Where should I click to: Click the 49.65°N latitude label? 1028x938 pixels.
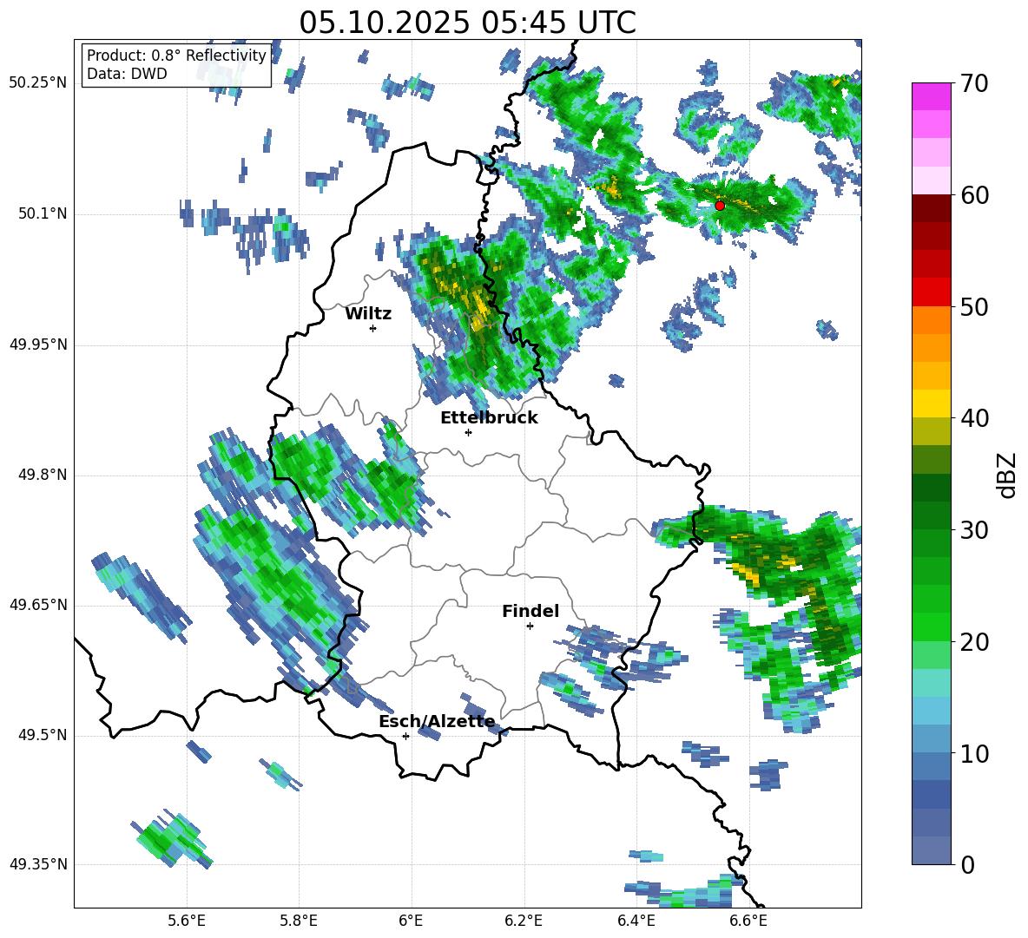tap(38, 604)
